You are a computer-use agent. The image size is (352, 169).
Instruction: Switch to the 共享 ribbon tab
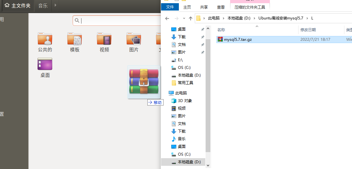pos(204,7)
